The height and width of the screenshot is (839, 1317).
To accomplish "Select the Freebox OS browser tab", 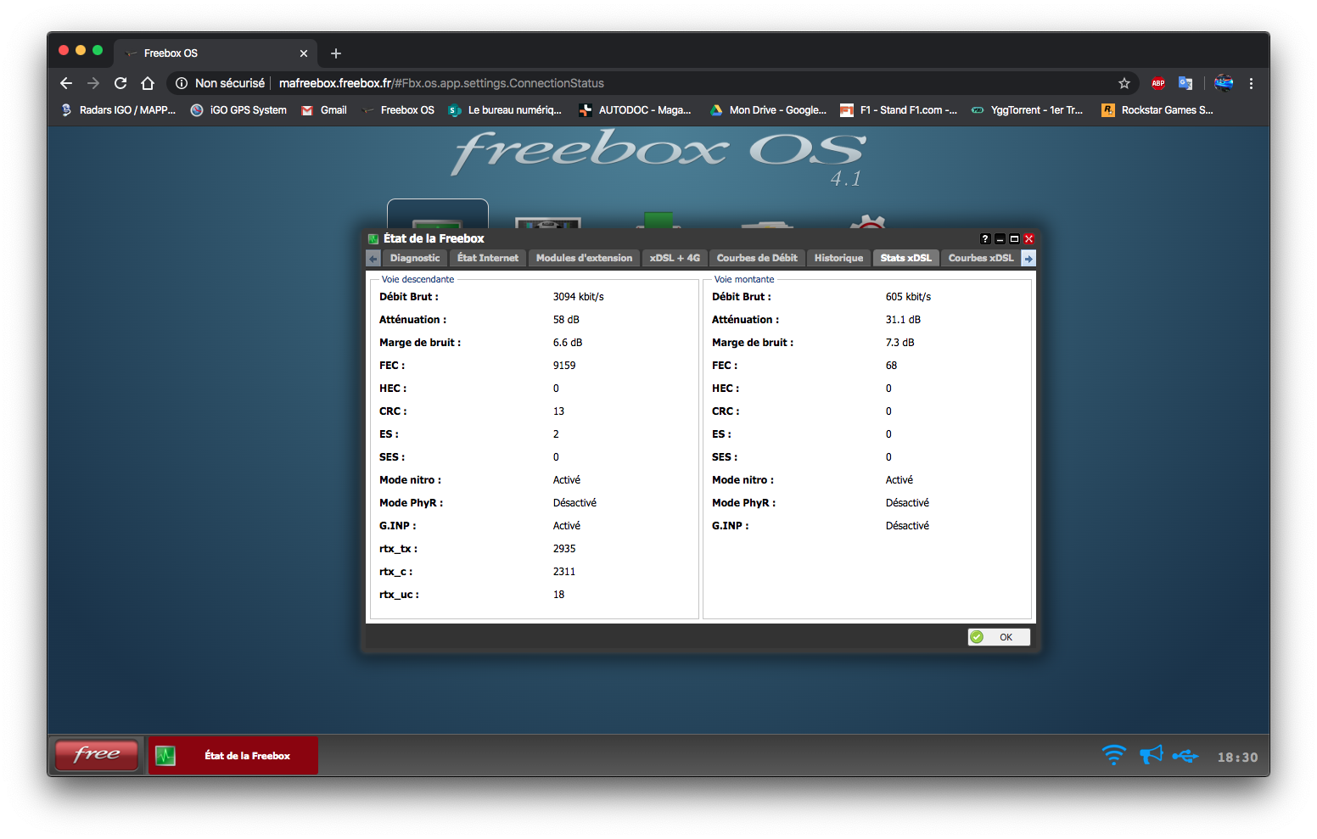I will [216, 53].
